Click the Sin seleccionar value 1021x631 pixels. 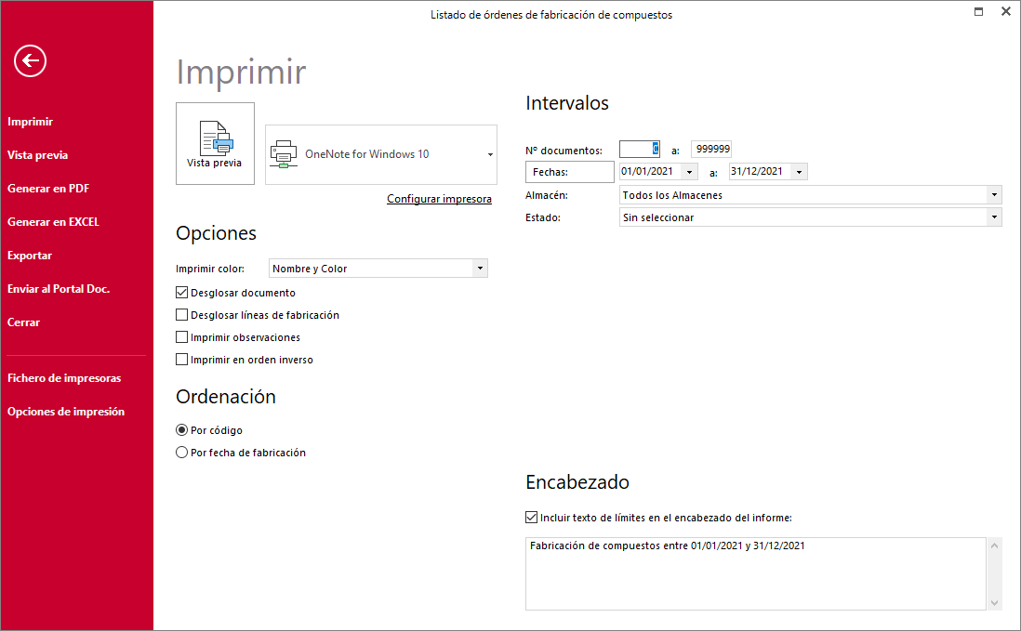tap(658, 217)
